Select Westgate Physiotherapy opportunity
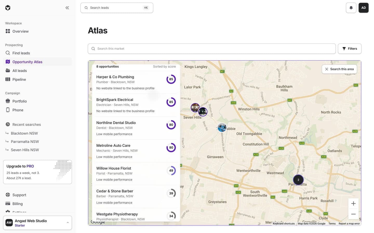Screen dimensions: 374x233 pos(136,215)
